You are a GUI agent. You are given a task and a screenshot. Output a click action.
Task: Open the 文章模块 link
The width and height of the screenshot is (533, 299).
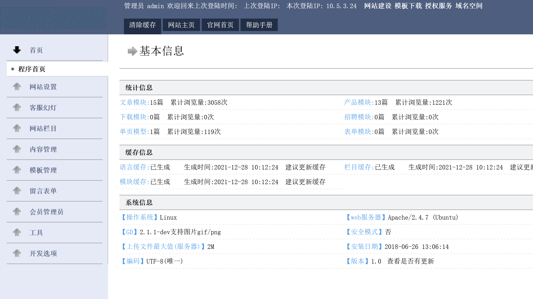tap(134, 102)
